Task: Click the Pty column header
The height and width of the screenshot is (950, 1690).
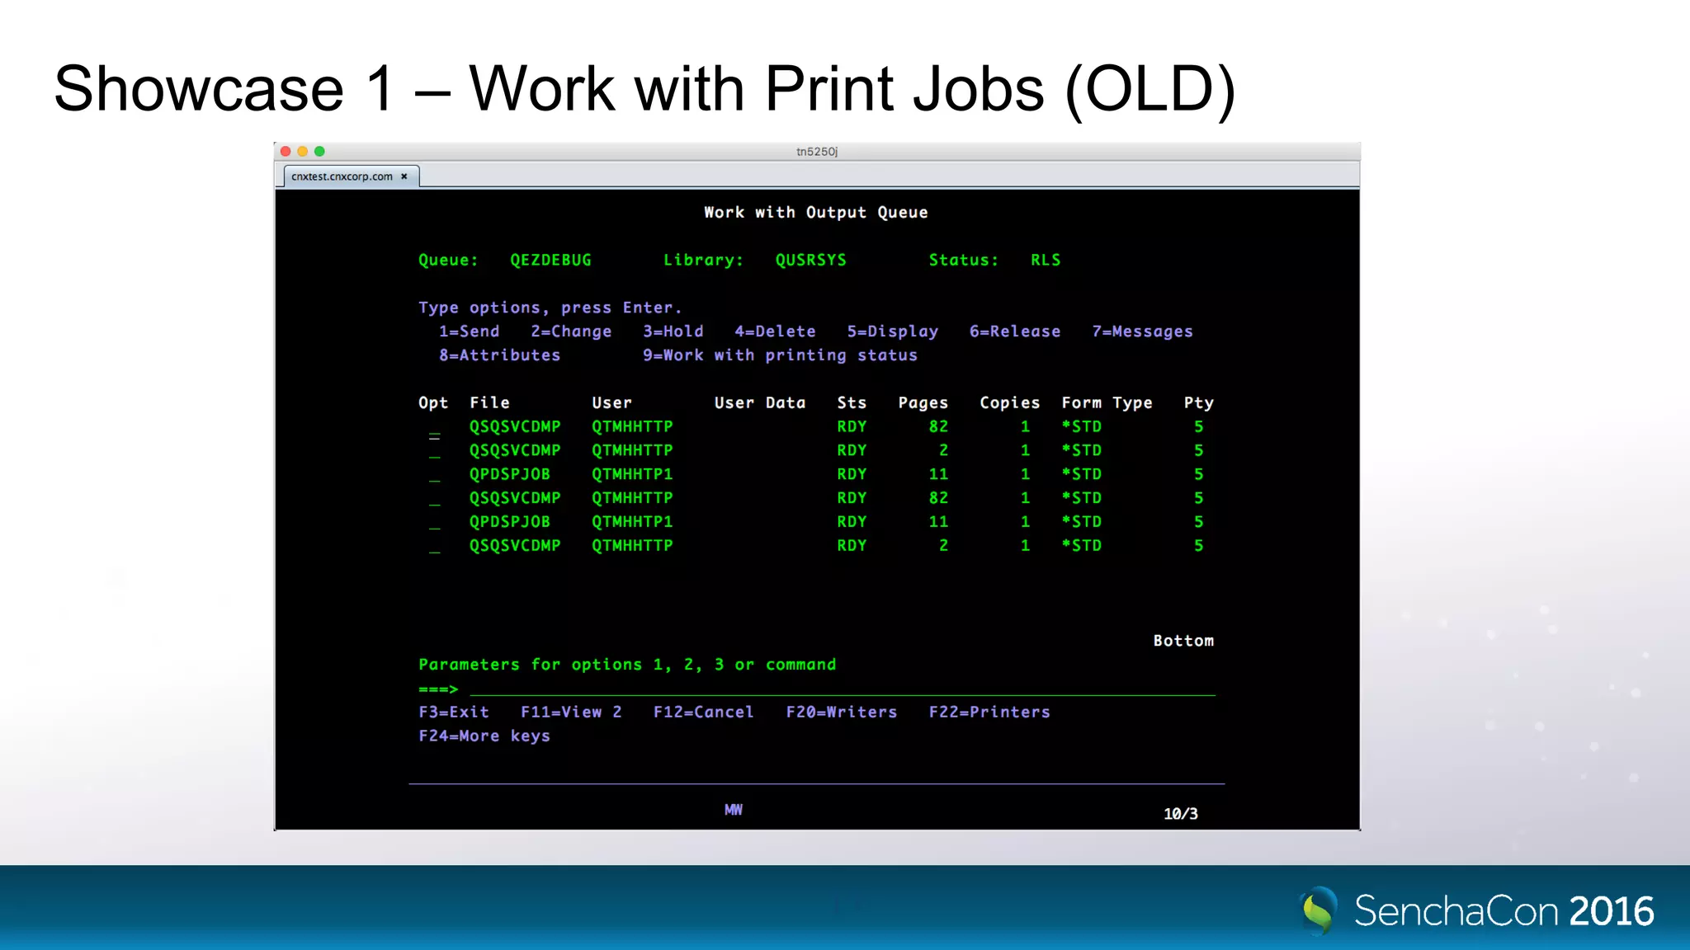Action: [1199, 402]
